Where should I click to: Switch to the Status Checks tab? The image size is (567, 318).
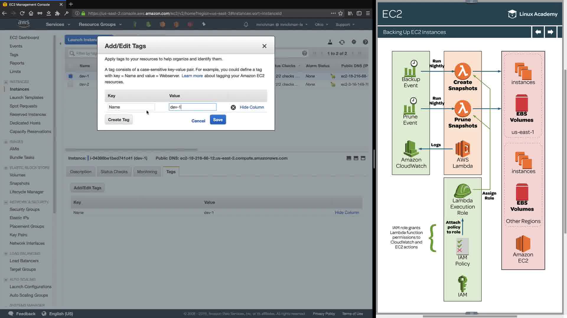(x=114, y=172)
